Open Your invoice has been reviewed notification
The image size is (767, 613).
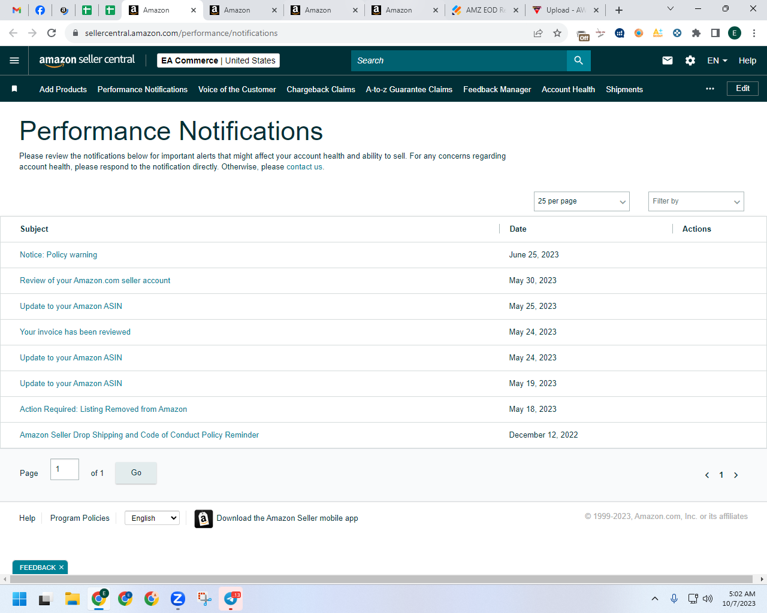pyautogui.click(x=75, y=332)
